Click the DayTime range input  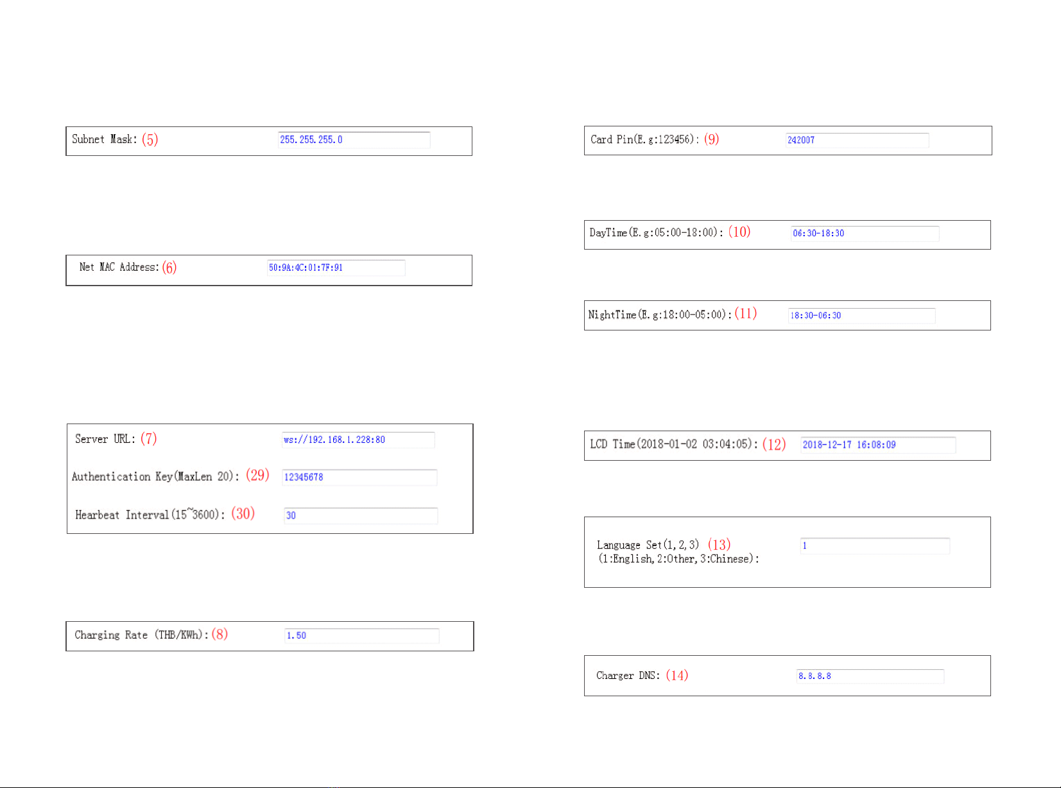(865, 234)
